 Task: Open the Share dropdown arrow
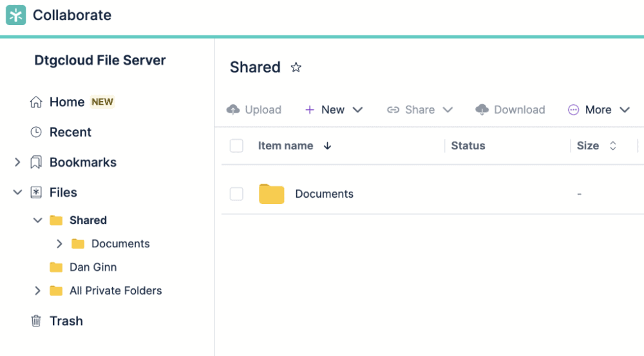448,109
